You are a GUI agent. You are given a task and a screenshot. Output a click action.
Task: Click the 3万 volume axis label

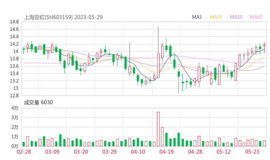click(15, 117)
